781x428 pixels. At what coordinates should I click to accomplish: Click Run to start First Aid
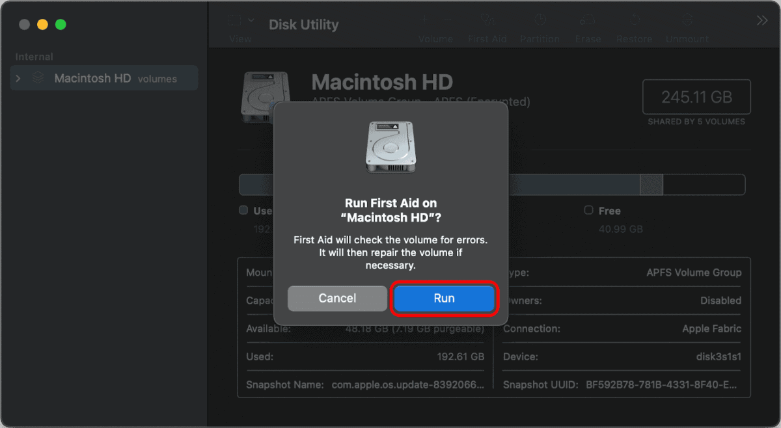[444, 299]
